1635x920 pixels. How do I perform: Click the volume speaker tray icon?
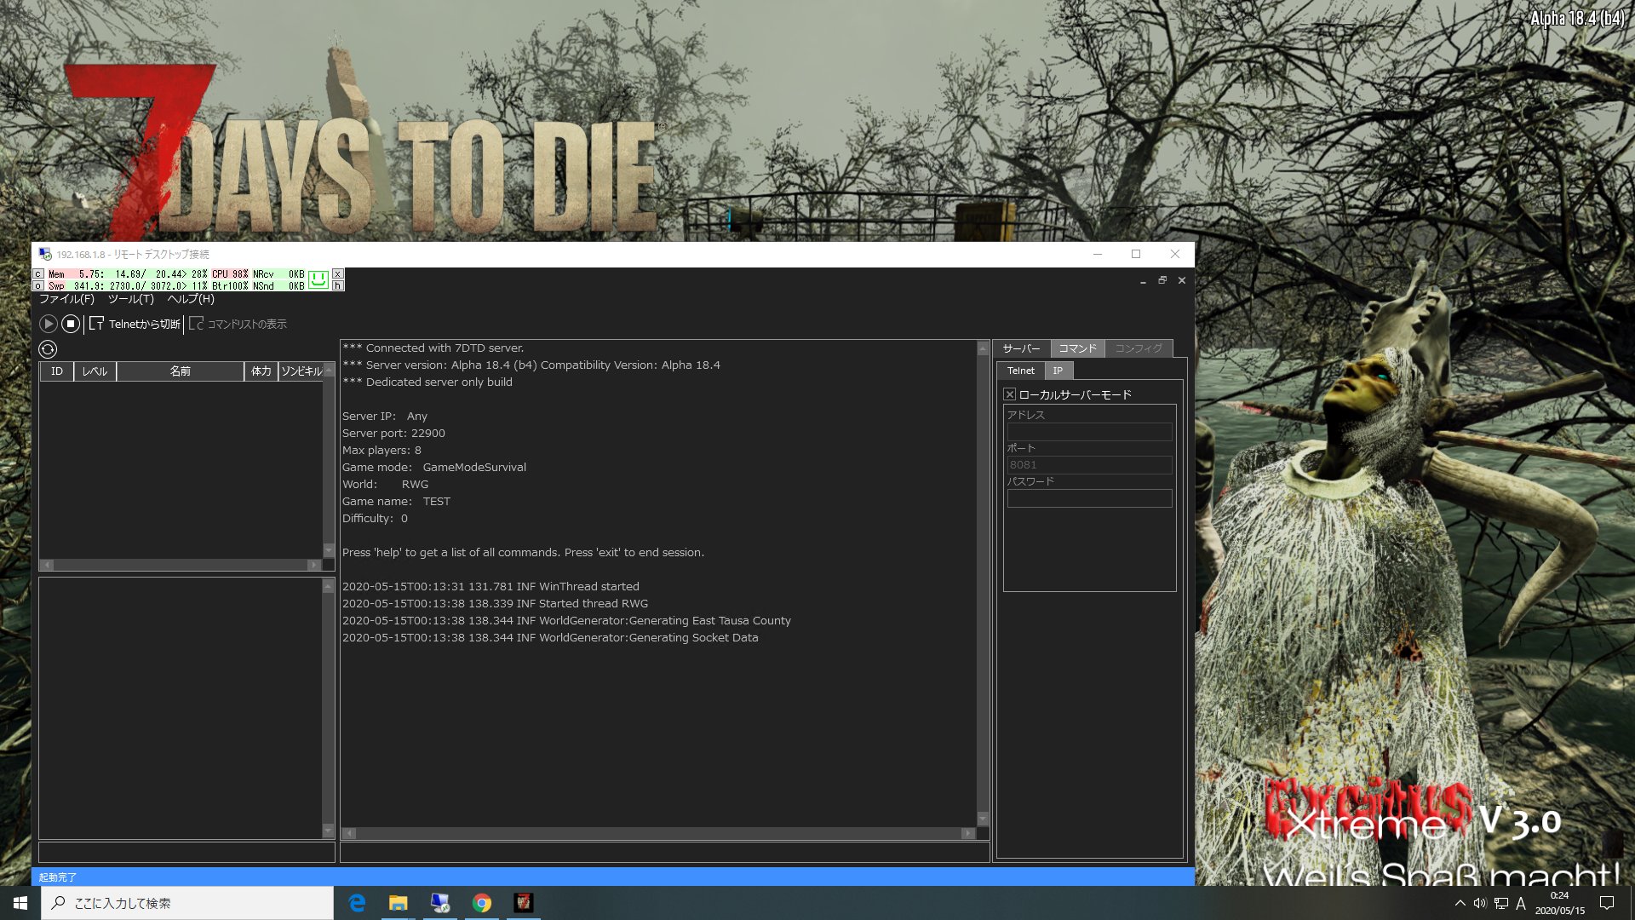[1480, 903]
